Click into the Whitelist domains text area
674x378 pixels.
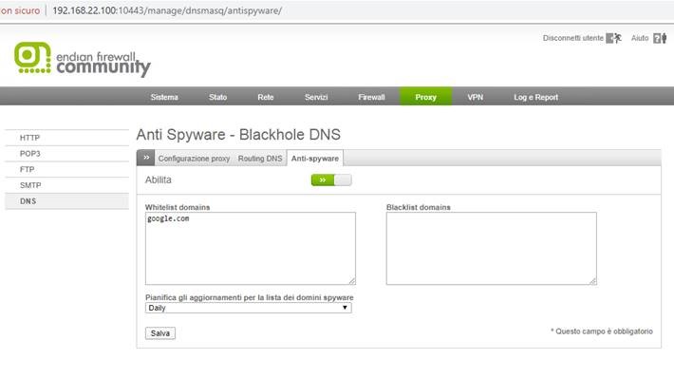pos(251,248)
